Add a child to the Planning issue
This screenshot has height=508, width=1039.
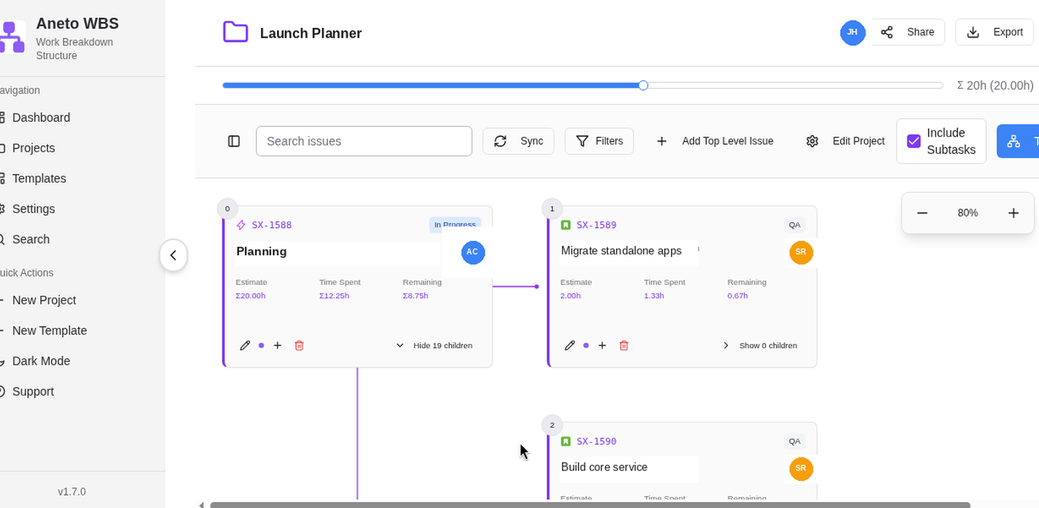click(x=277, y=345)
